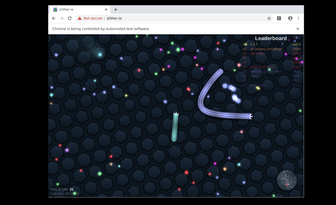Close the slither.io tab

[x=106, y=10]
